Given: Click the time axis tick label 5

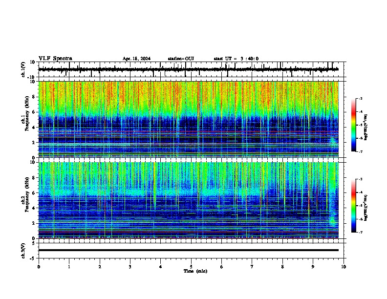Looking at the screenshot, I should pyautogui.click(x=191, y=267).
